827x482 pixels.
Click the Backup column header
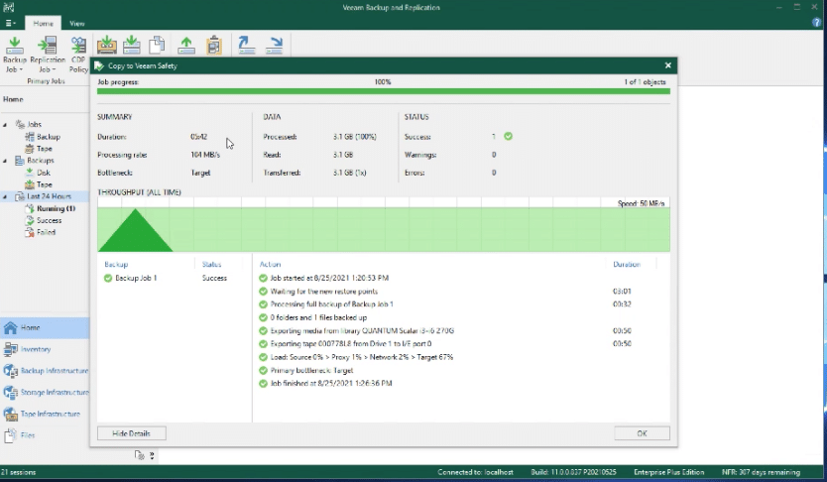point(116,264)
